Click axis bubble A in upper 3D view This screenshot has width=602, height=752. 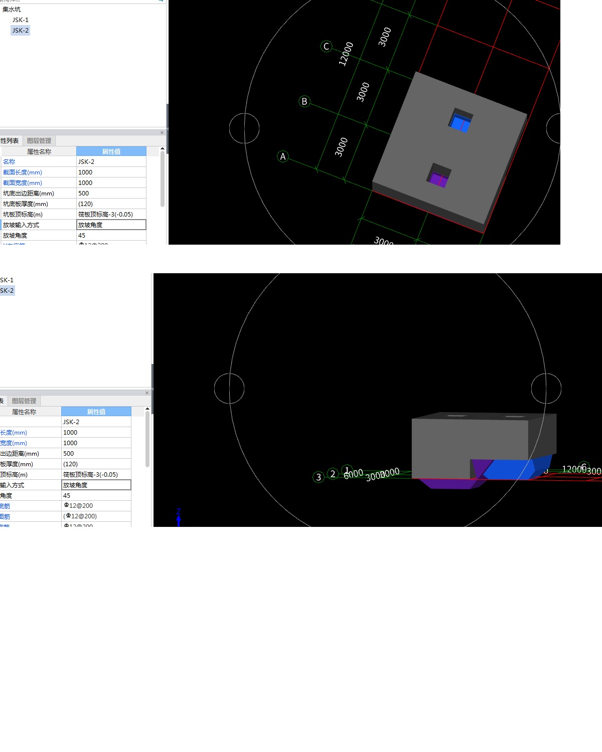(283, 156)
